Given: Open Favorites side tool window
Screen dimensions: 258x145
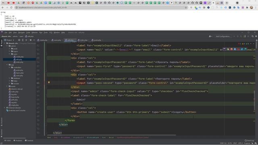Looking at the screenshot, I should coord(2,133).
